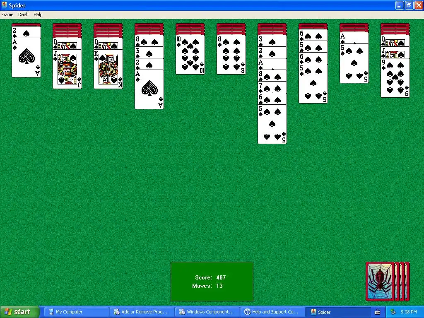
Task: Select the 7 of spades in seventh column
Action: 272,87
